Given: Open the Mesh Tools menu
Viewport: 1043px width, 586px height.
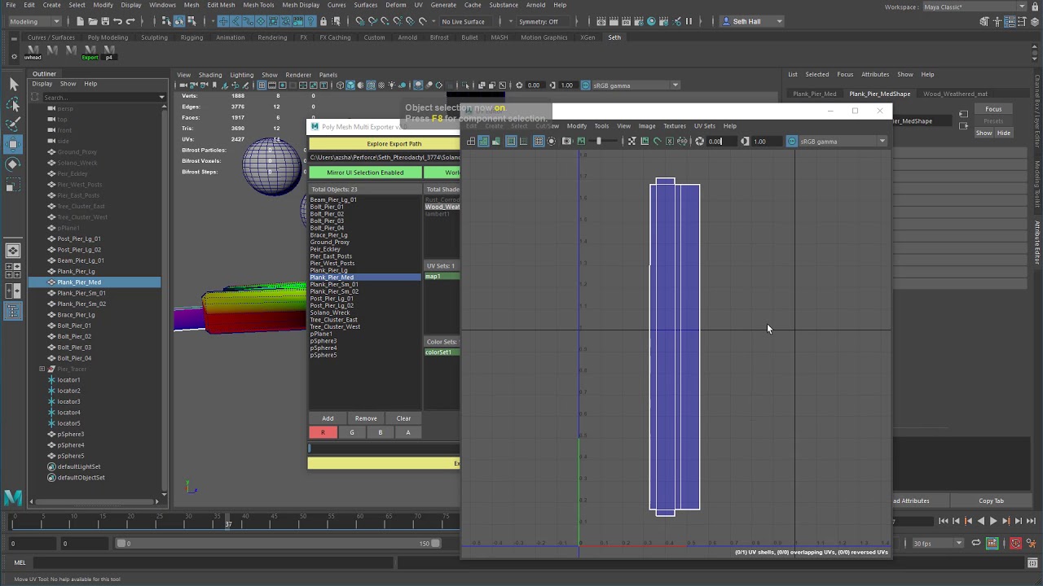Looking at the screenshot, I should (258, 5).
